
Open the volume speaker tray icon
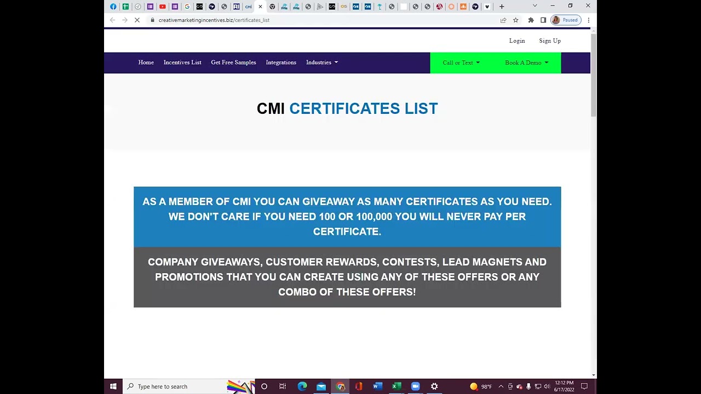(x=547, y=386)
